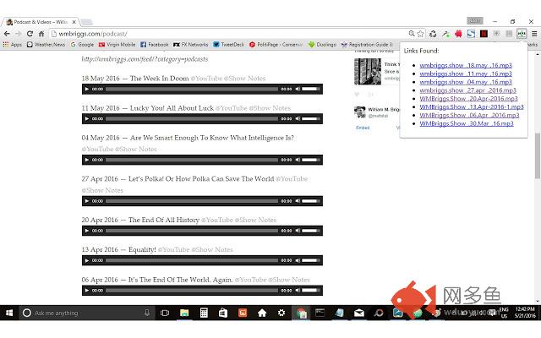Viewport: 541px width, 338px height.
Task: Play the Week In Doom podcast audio
Action: click(x=86, y=89)
